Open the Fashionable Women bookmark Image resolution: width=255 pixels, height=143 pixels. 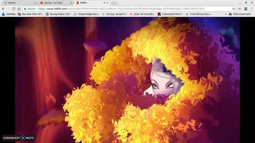[x=170, y=14]
